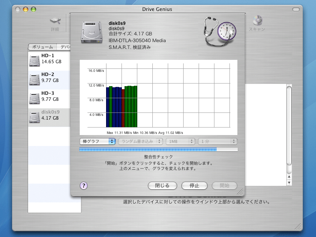Click the disk0s9 drive icon in volume list
The width and height of the screenshot is (316, 237).
(35, 117)
